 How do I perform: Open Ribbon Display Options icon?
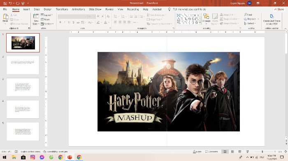pos(258,3)
